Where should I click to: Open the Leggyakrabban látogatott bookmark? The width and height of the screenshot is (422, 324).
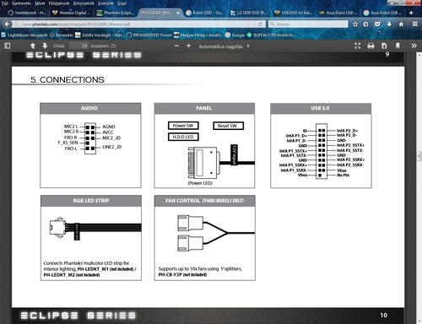(24, 35)
